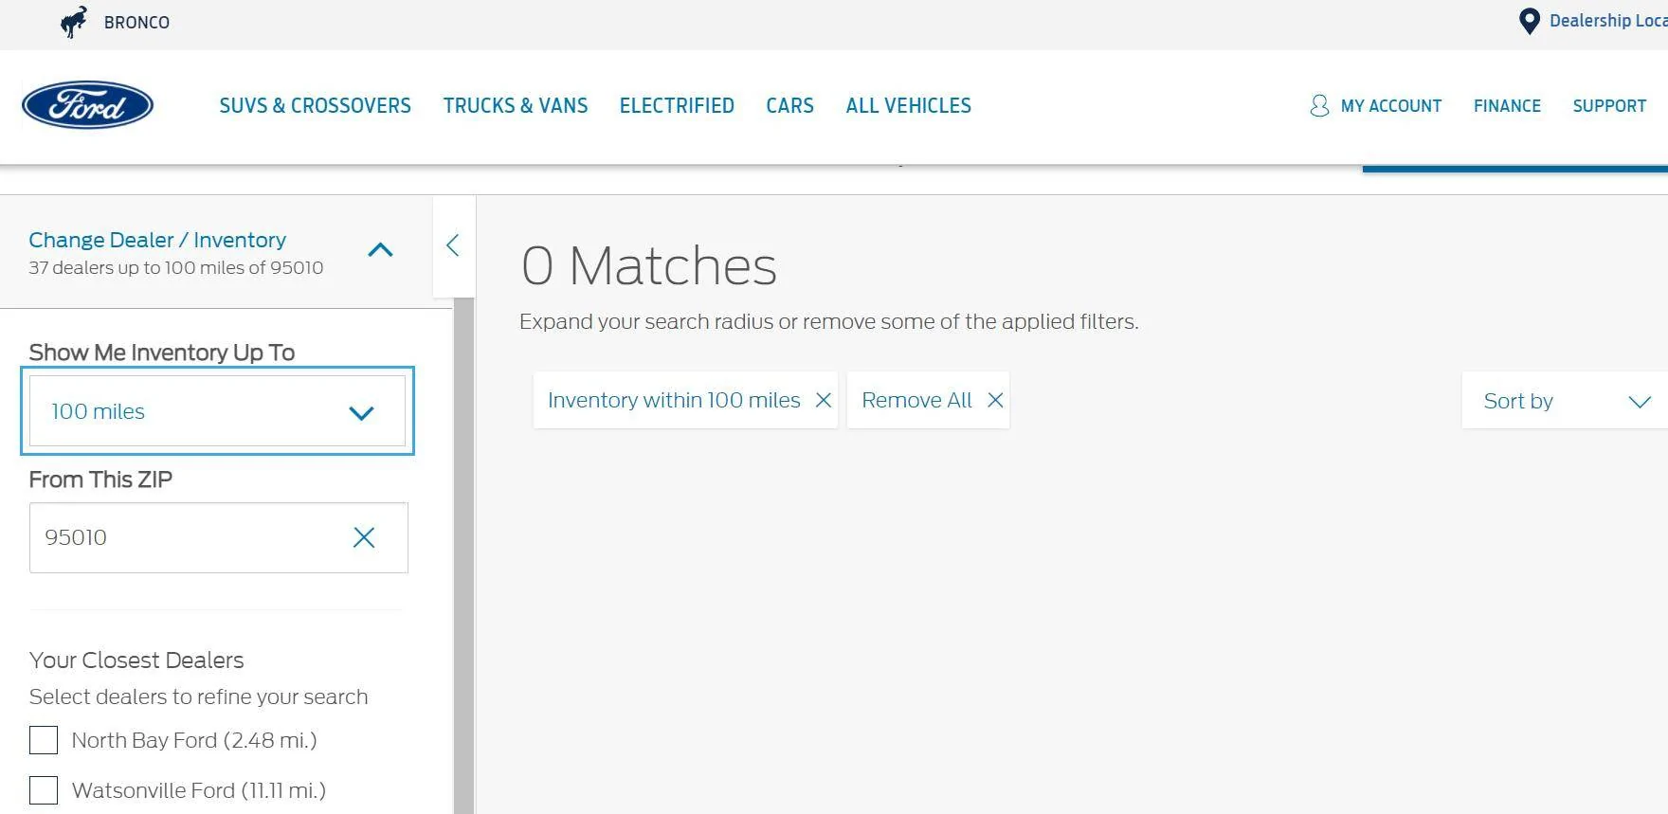This screenshot has width=1668, height=814.
Task: Open the Cars menu
Action: pos(789,105)
